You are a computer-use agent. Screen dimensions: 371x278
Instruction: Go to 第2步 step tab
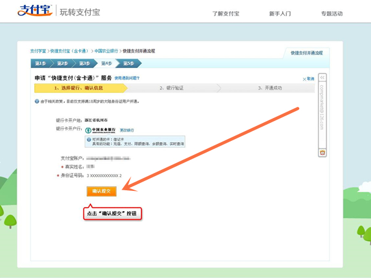tap(62, 63)
